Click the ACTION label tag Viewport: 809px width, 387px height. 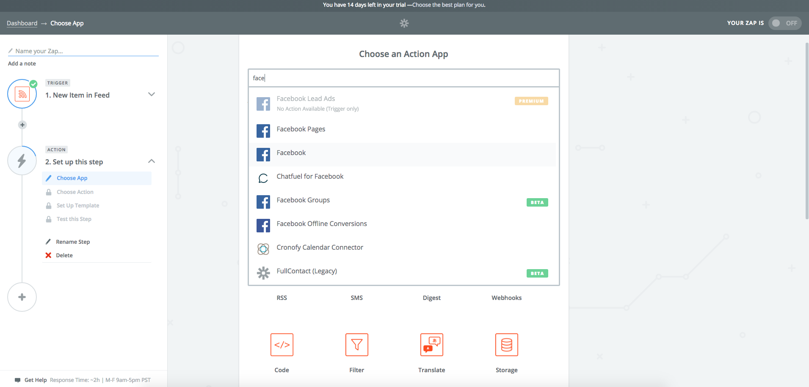pyautogui.click(x=56, y=150)
